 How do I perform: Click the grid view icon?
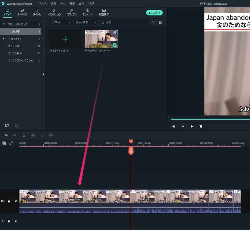160,22
